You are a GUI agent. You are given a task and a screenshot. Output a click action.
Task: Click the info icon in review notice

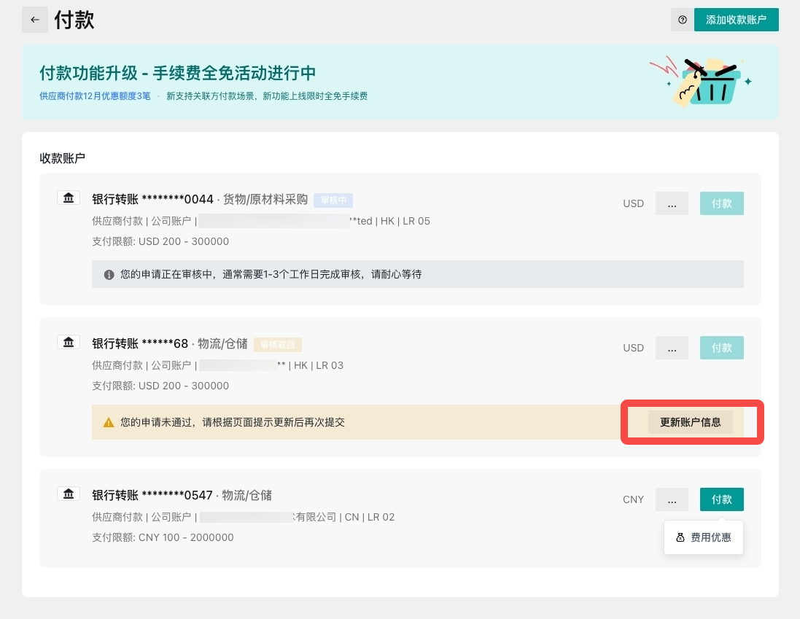(109, 275)
